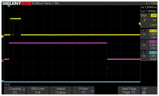The image size is (159, 96).
Task: Click the yellow trigger level arrow marker
Action: (139, 24)
